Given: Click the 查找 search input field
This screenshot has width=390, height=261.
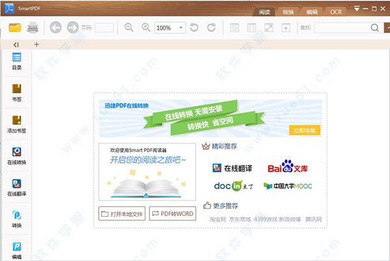Looking at the screenshot, I should pyautogui.click(x=342, y=27).
